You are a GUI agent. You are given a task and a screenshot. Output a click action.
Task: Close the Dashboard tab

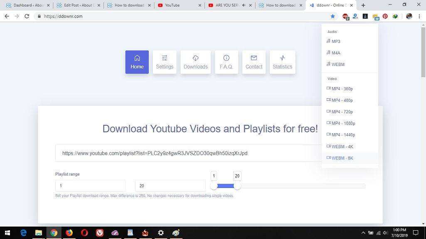click(x=48, y=5)
